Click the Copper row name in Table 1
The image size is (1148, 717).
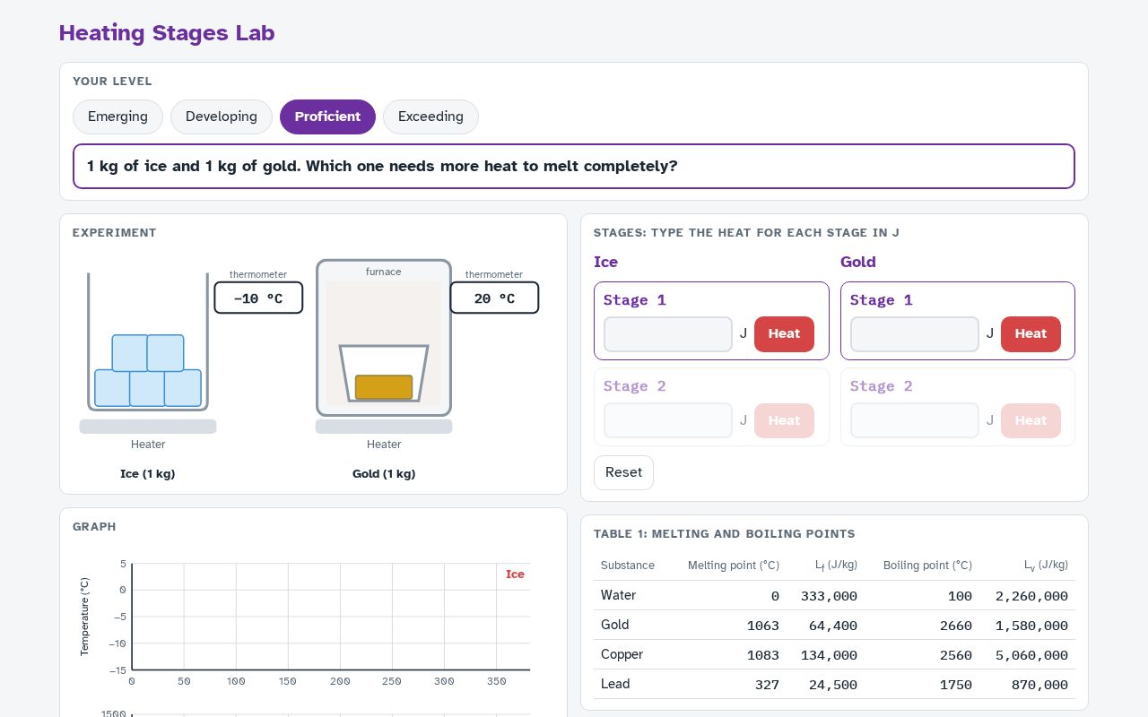[622, 654]
